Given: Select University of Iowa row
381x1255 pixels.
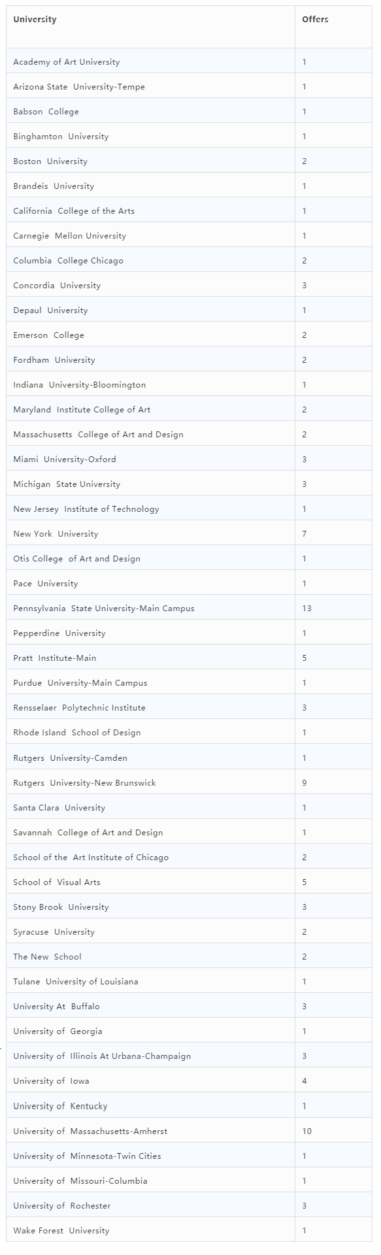Looking at the screenshot, I should [x=190, y=1081].
